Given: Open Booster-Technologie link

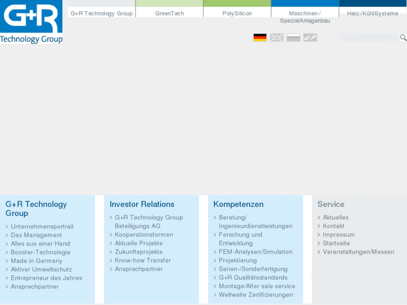Looking at the screenshot, I should 40,252.
